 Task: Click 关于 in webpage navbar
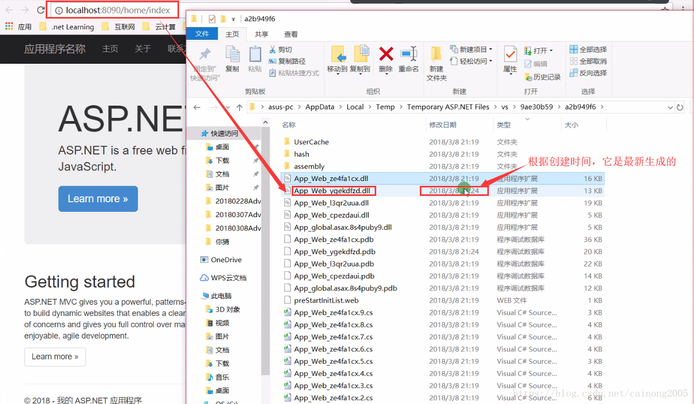(143, 49)
